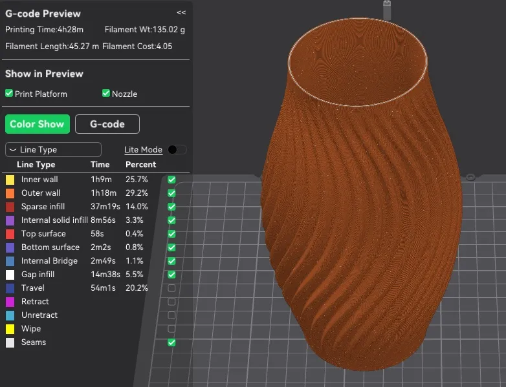
Task: Click Filament Cost:4.05 text
Action: click(x=137, y=47)
